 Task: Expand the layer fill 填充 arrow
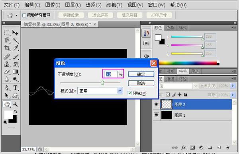233,95
